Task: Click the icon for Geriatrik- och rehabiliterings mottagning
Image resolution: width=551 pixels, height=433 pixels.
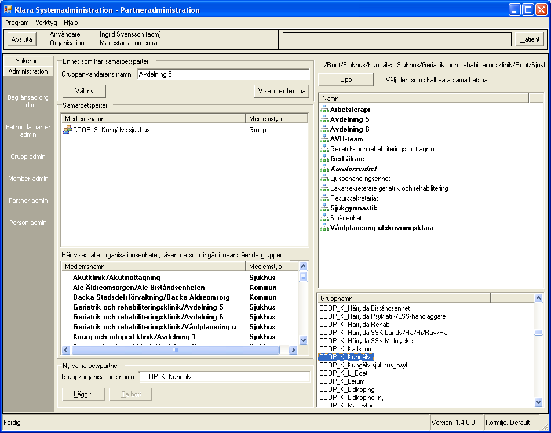Action: (x=324, y=149)
